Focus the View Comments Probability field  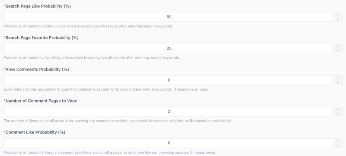click(168, 80)
